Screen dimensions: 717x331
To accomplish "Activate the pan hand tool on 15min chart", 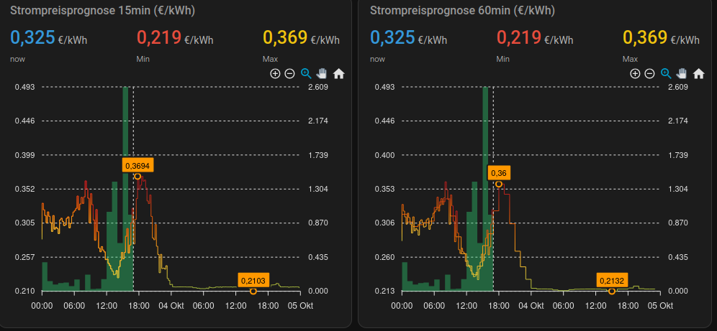I will tap(322, 73).
